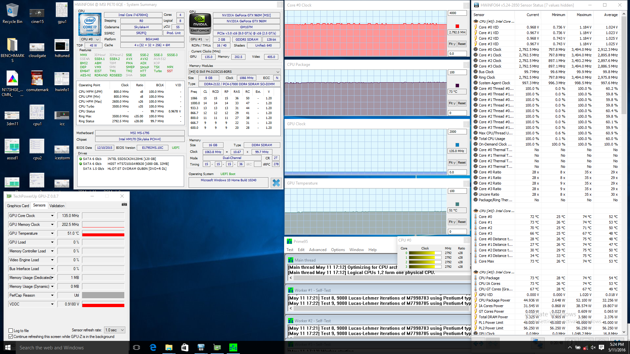This screenshot has height=354, width=630.
Task: Open the Action Center notification icon
Action: click(x=601, y=347)
